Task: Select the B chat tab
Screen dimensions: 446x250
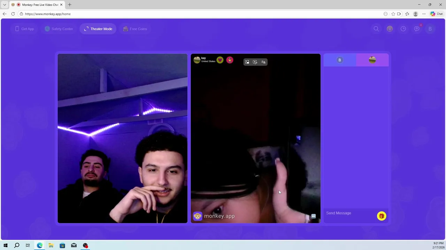Action: 340,60
